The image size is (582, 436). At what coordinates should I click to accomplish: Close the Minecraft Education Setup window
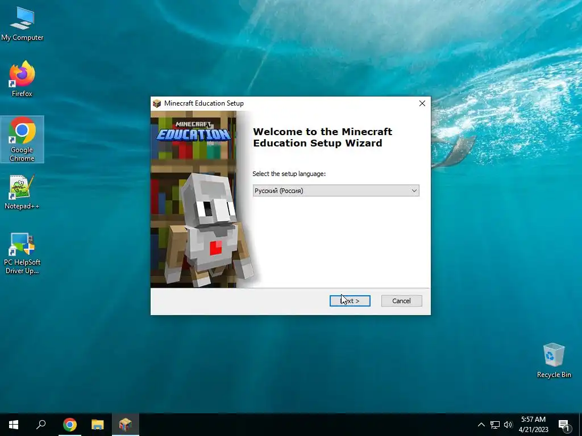422,103
